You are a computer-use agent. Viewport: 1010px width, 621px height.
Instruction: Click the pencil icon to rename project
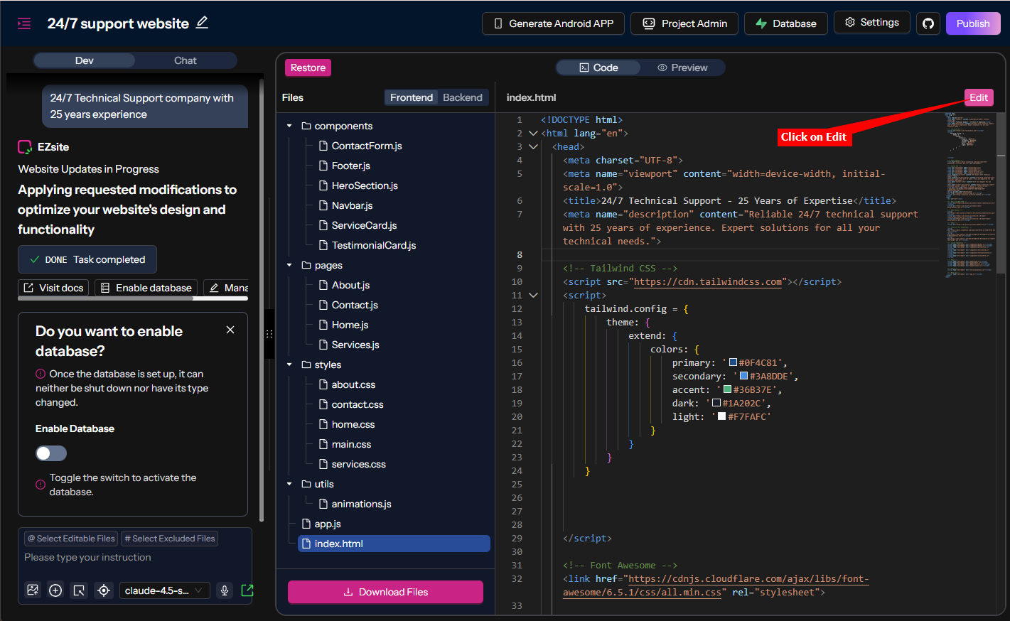[202, 23]
